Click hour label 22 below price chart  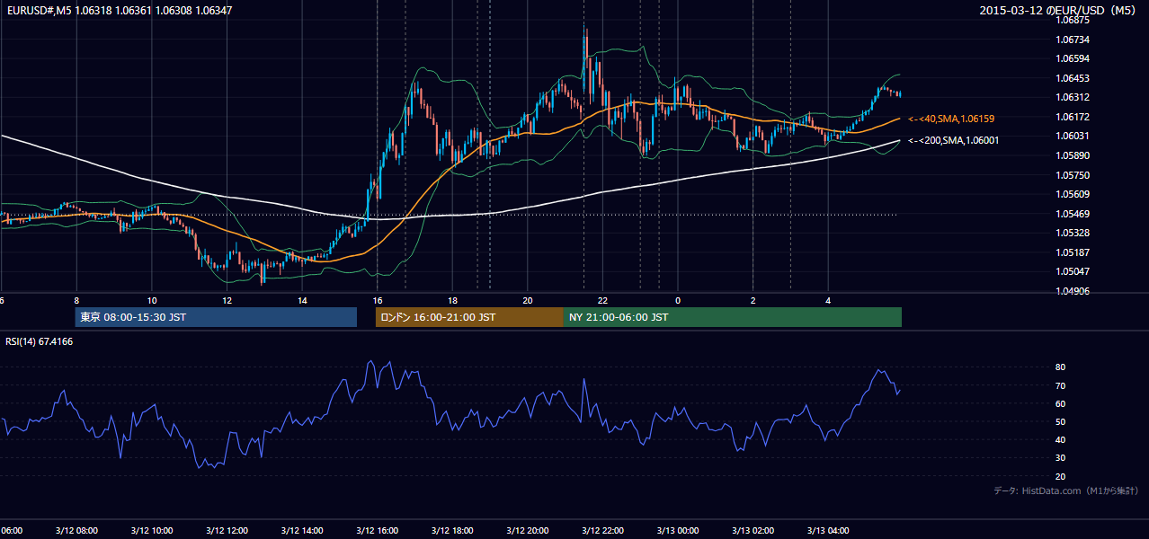pos(602,300)
